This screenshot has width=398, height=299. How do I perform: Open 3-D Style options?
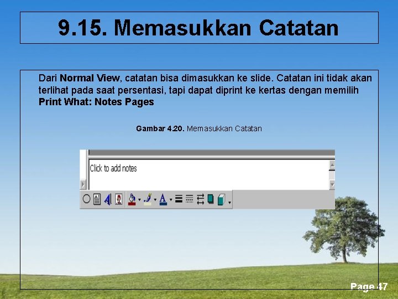tap(221, 199)
